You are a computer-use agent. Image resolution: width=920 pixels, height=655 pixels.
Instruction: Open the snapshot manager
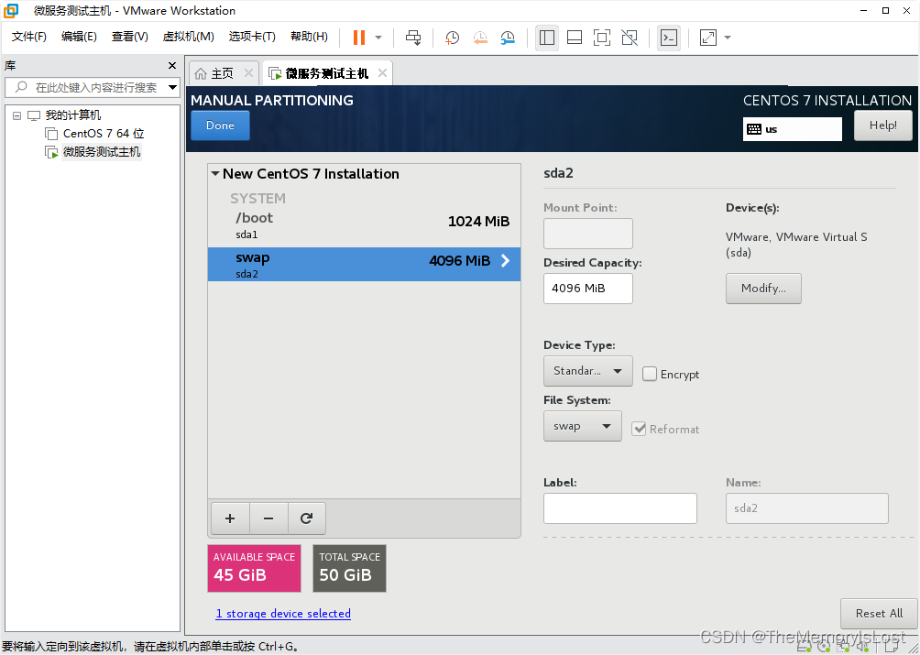(x=508, y=38)
